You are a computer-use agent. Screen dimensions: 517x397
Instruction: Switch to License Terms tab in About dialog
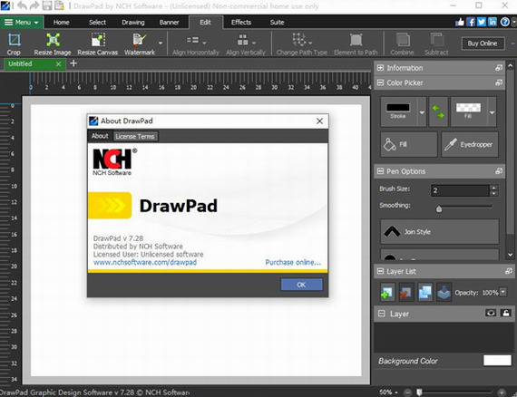point(135,136)
